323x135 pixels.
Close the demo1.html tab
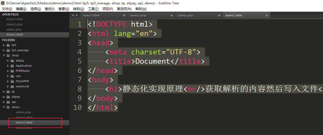124,16
